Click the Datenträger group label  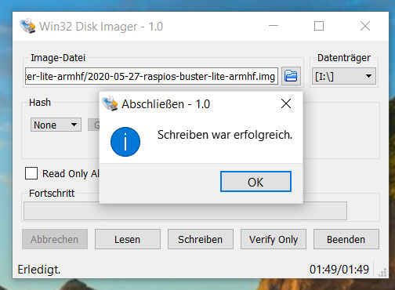[344, 58]
